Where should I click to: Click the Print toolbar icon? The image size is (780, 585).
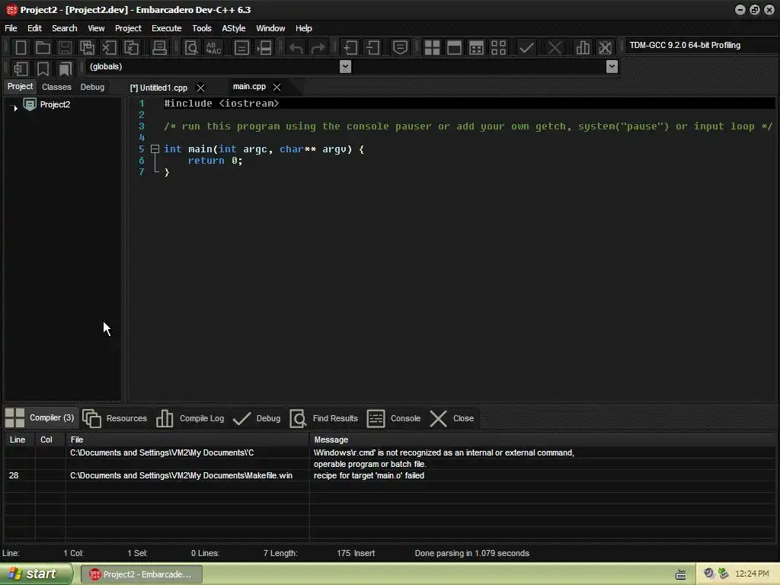click(159, 48)
